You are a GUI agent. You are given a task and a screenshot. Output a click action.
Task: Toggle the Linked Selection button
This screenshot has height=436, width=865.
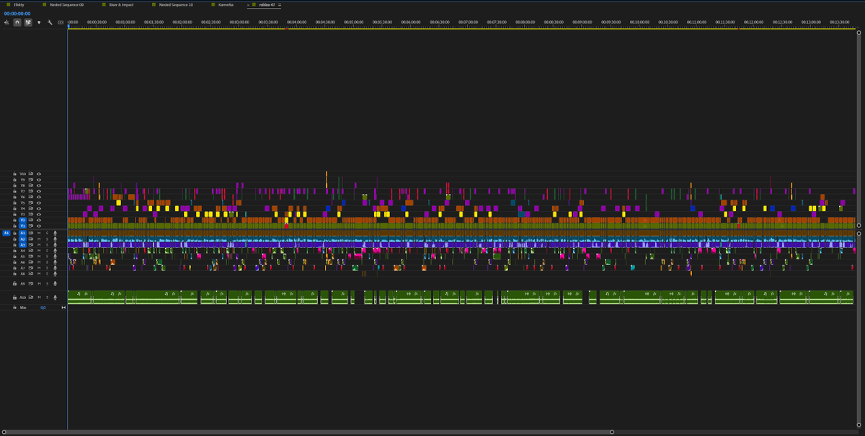click(x=27, y=22)
